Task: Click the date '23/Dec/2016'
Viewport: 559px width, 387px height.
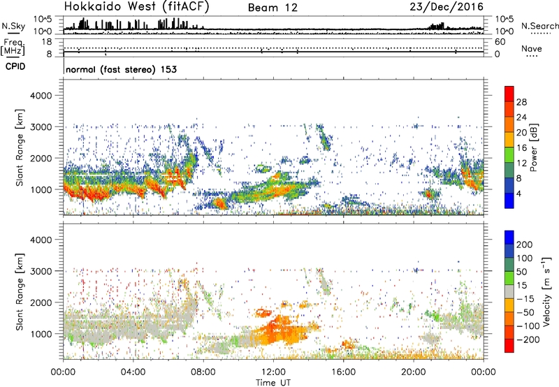Action: pyautogui.click(x=447, y=6)
